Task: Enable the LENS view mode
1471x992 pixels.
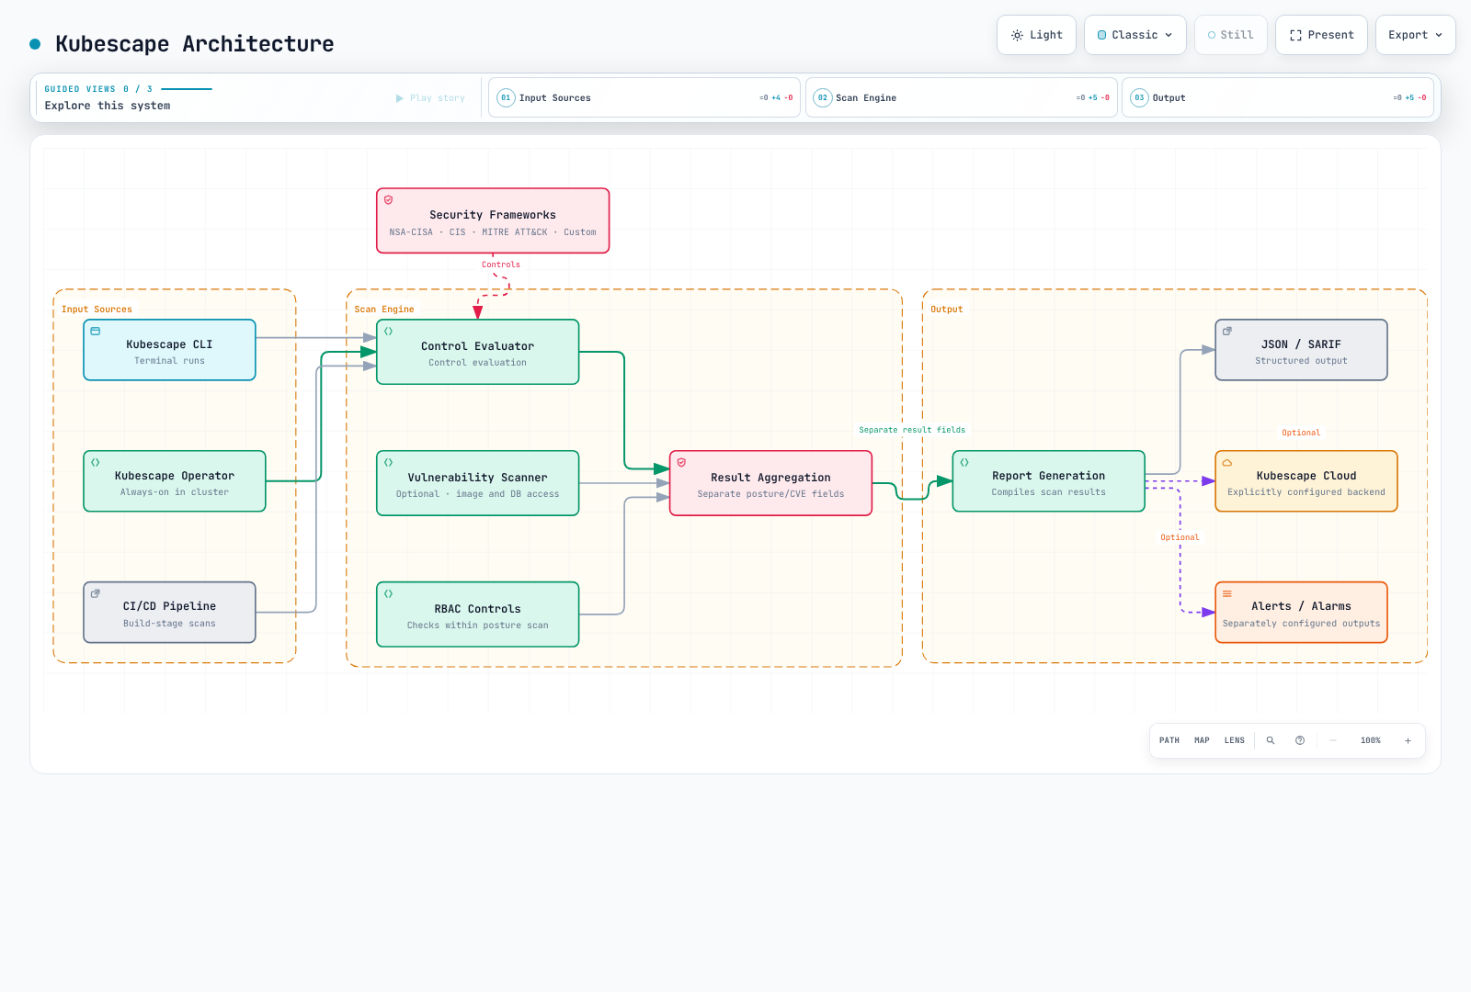Action: point(1234,740)
